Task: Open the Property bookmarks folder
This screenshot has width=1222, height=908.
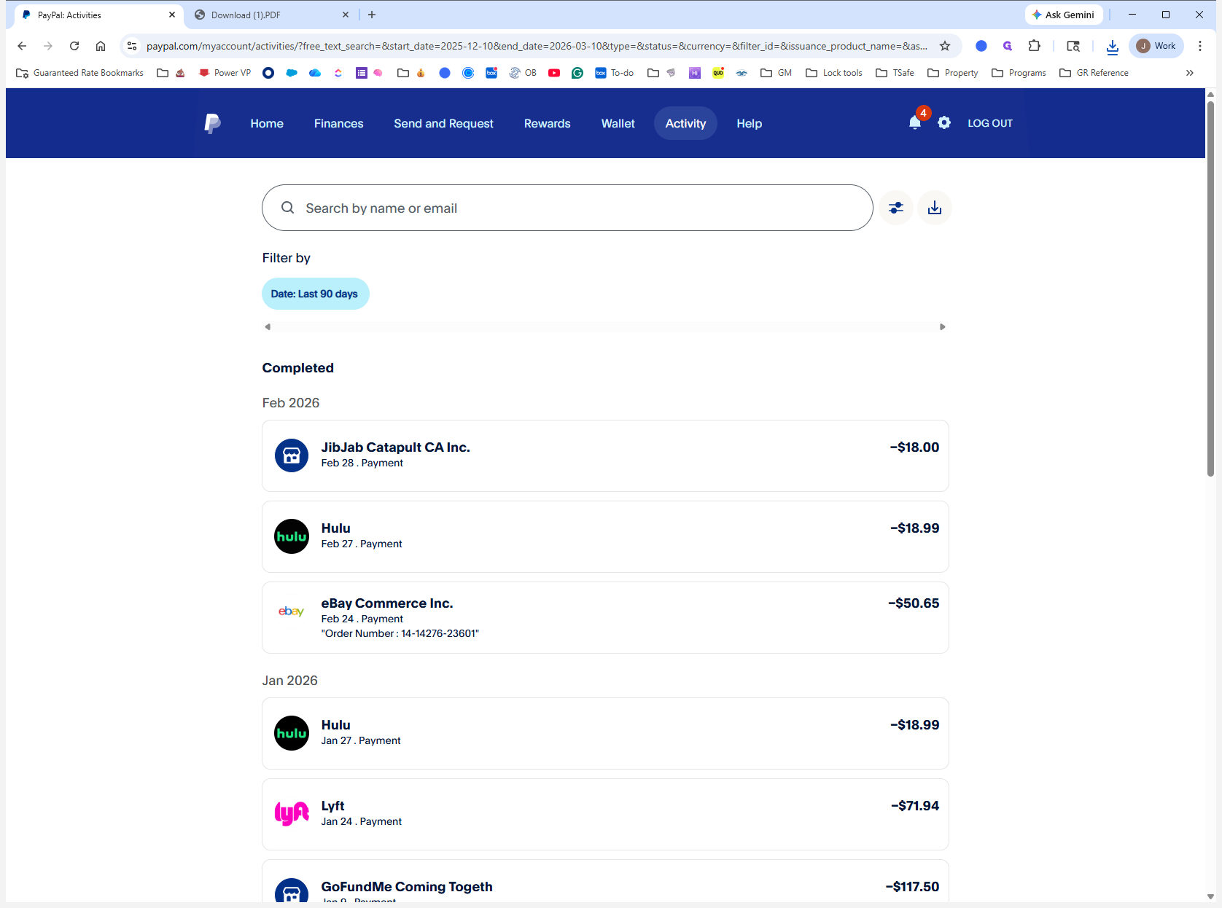Action: (x=953, y=73)
